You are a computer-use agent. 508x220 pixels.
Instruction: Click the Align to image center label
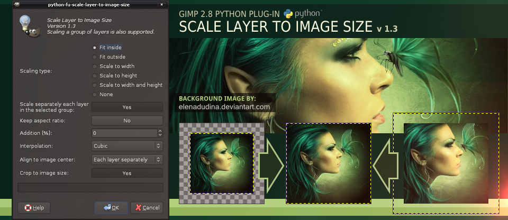(x=47, y=159)
